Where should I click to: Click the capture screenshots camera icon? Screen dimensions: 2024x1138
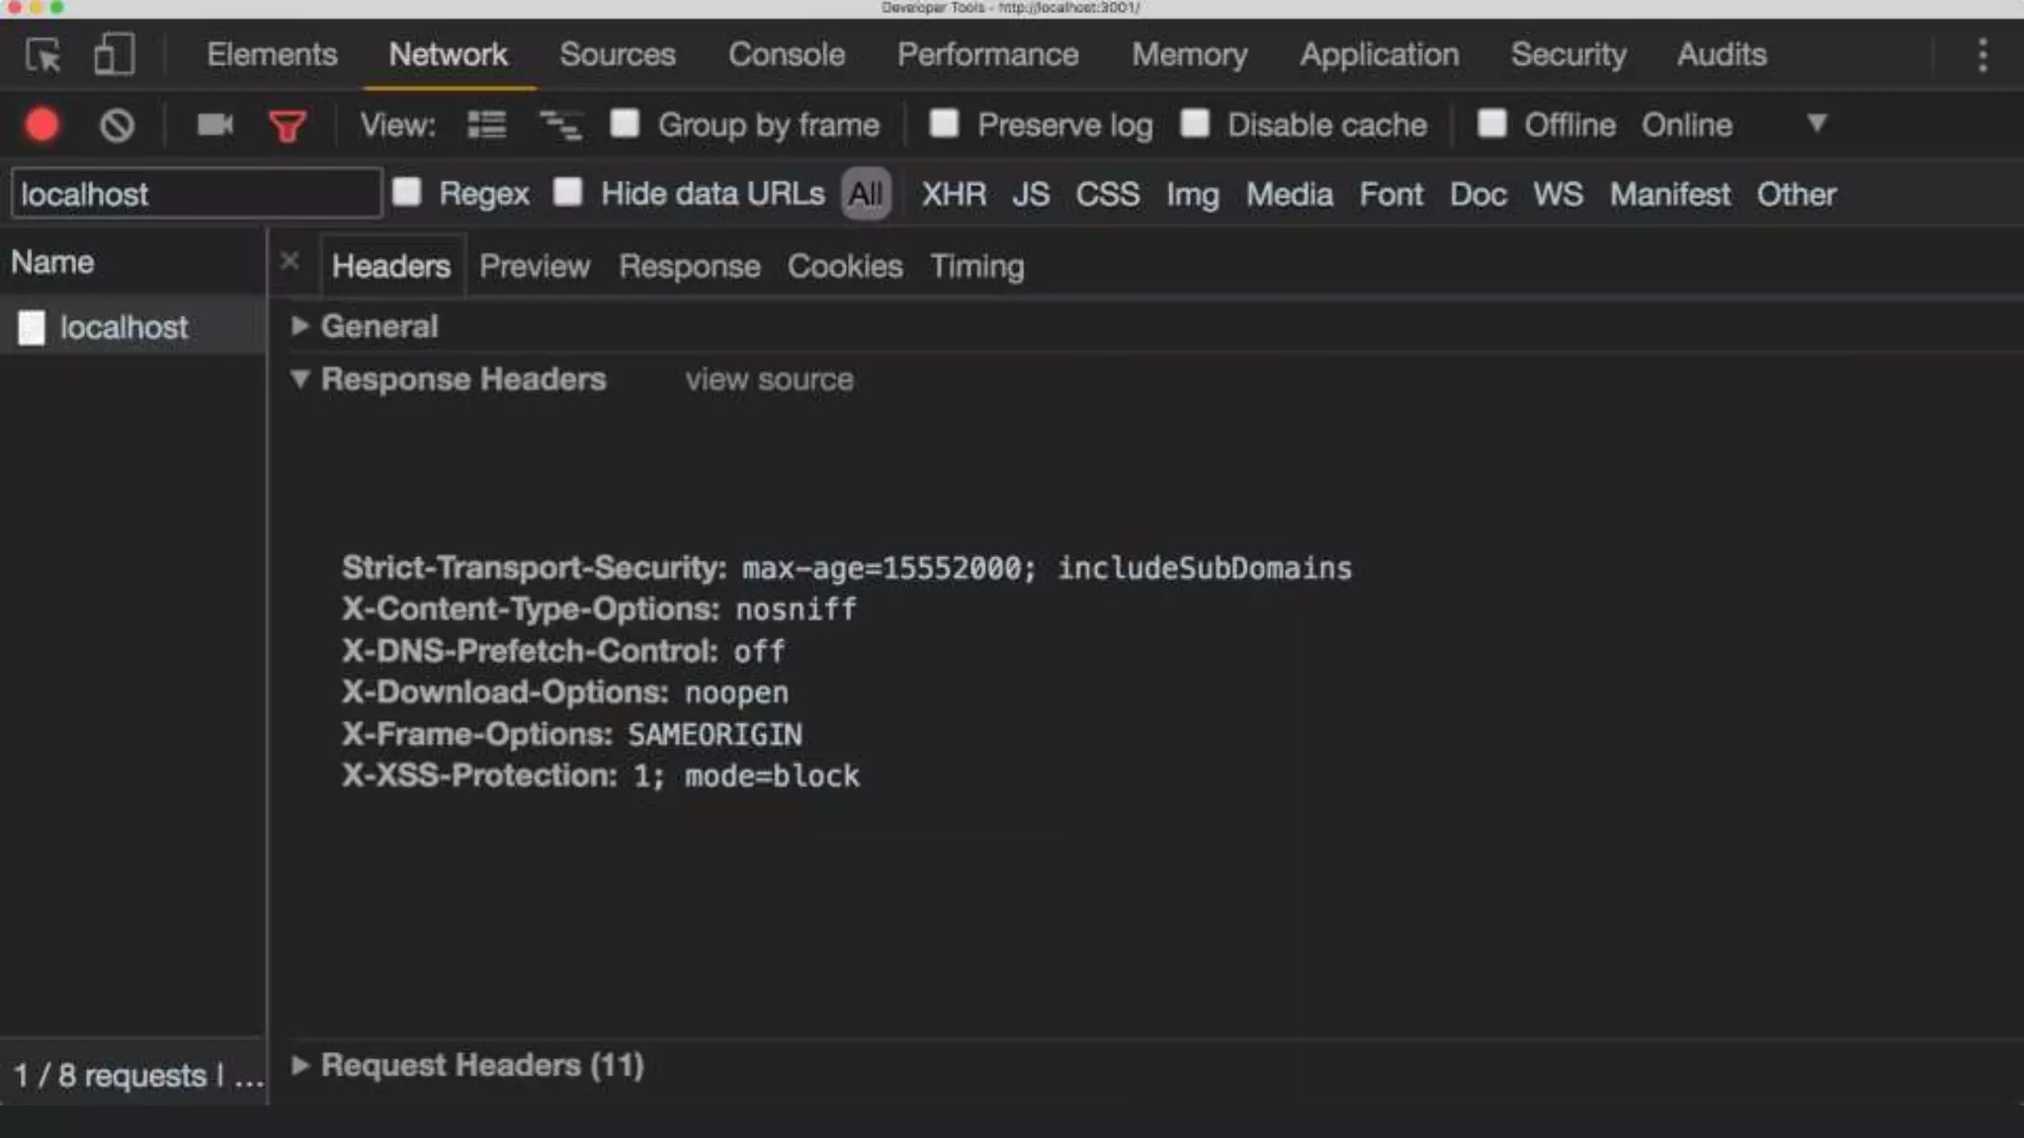[214, 125]
